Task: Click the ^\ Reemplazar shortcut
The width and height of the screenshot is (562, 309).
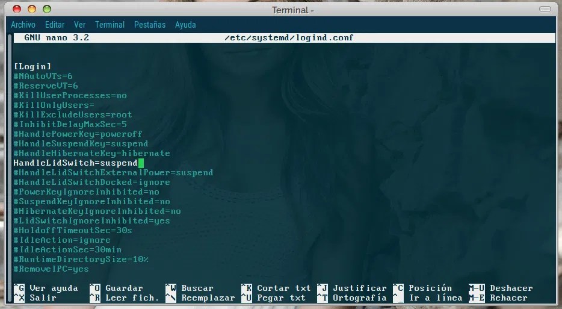Action: [x=200, y=298]
